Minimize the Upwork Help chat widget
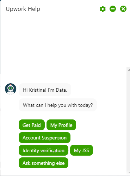The width and height of the screenshot is (130, 176). [x=113, y=9]
